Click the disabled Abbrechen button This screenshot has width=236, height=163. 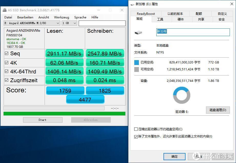pyautogui.click(x=91, y=120)
